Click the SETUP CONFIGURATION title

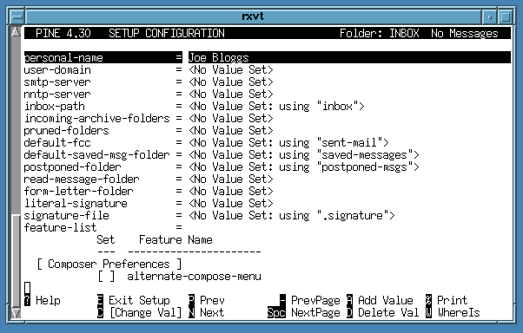coord(167,33)
